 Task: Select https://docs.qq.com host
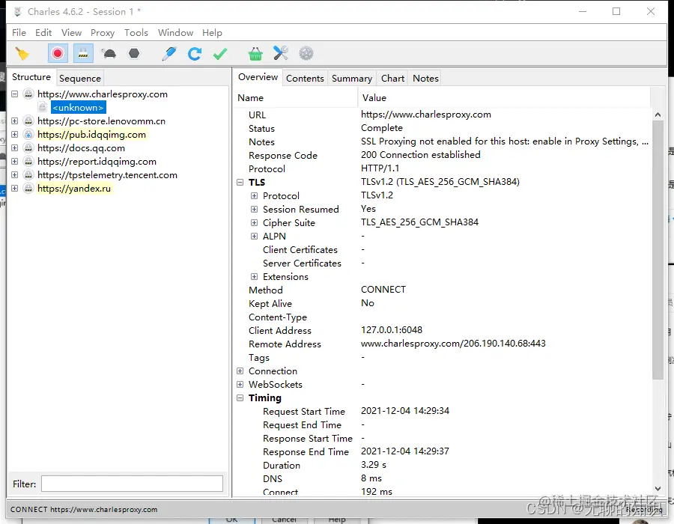click(x=81, y=147)
